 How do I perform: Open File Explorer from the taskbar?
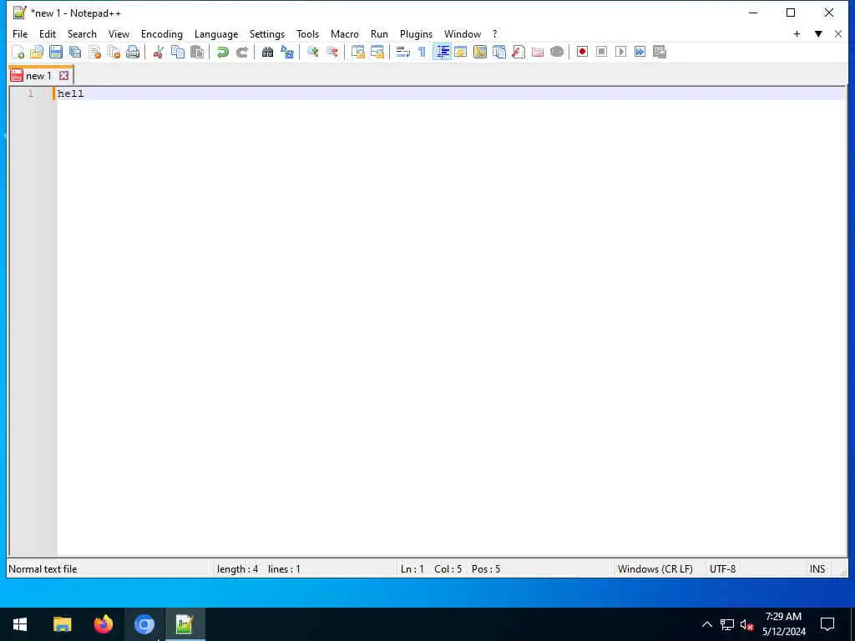click(62, 624)
